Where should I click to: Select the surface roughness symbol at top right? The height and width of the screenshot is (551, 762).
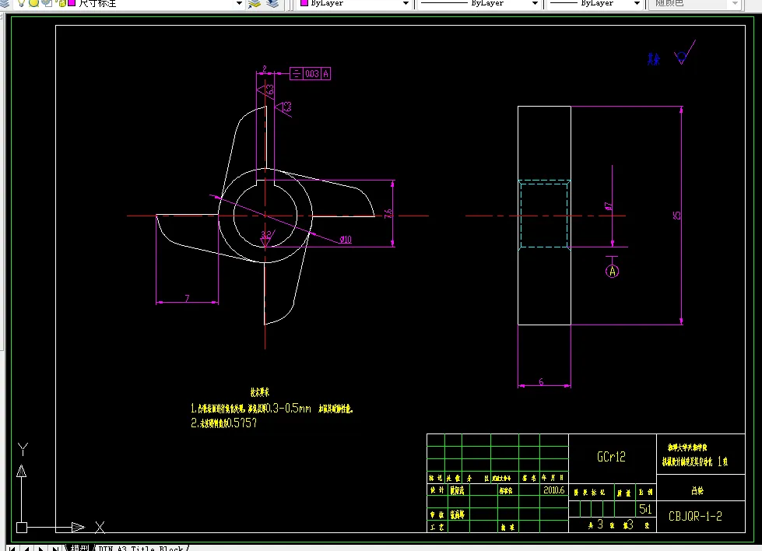[685, 52]
